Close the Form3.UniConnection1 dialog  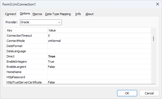coord(158,4)
